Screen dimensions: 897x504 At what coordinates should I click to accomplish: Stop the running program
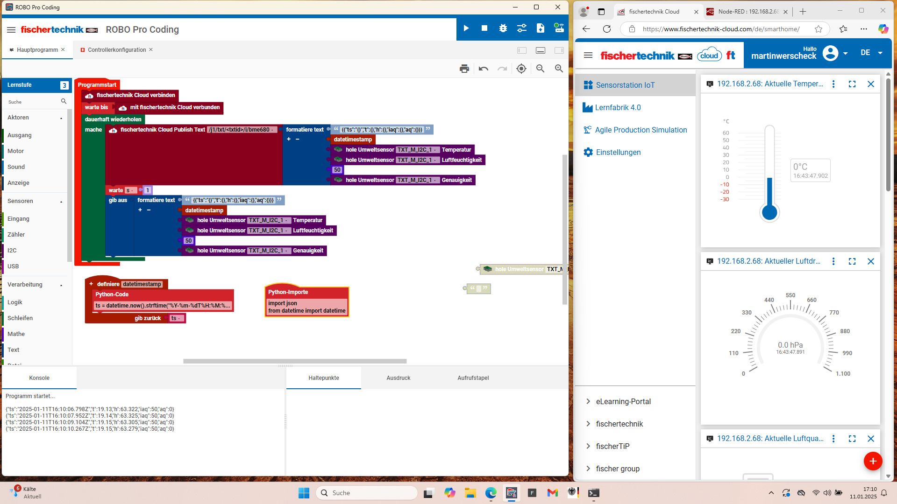[x=484, y=28]
